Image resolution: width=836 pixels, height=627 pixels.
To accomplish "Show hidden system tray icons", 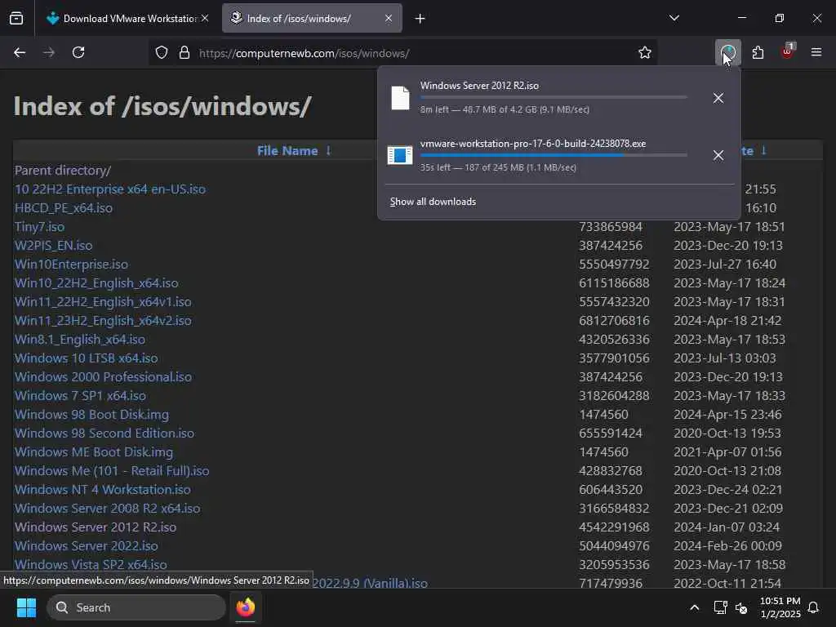I will pyautogui.click(x=694, y=607).
